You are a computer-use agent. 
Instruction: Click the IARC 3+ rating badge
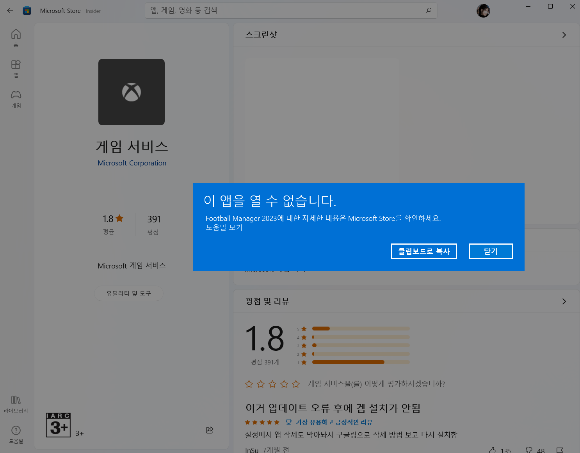click(58, 425)
